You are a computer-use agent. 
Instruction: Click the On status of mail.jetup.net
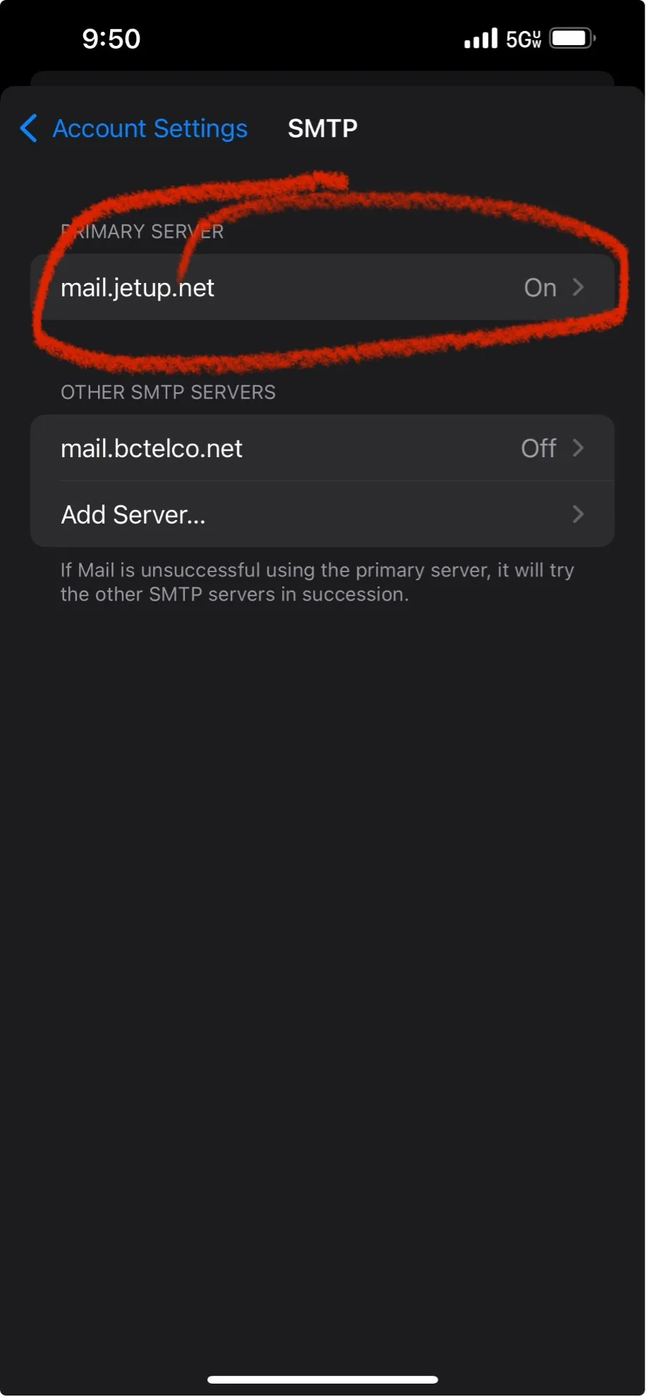pos(540,288)
